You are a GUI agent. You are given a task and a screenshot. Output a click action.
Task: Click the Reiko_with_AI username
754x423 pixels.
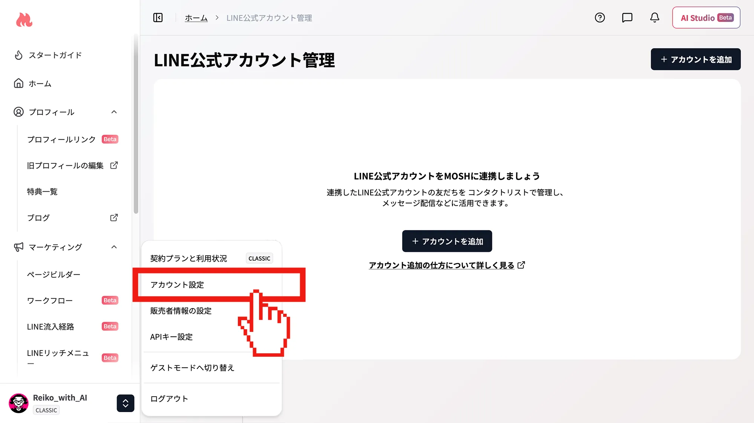tap(60, 398)
